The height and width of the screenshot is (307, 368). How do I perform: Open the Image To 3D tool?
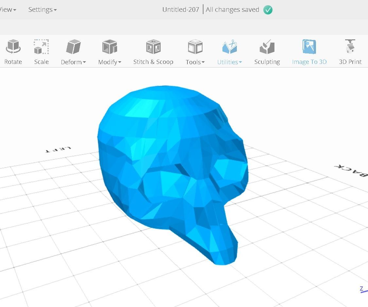pyautogui.click(x=309, y=51)
